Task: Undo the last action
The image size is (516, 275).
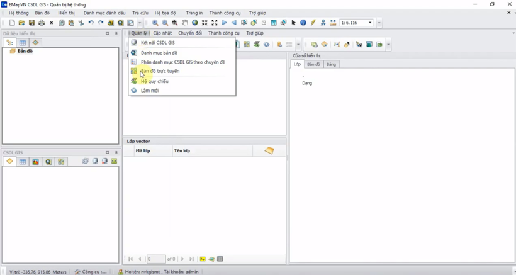Action: pyautogui.click(x=91, y=23)
